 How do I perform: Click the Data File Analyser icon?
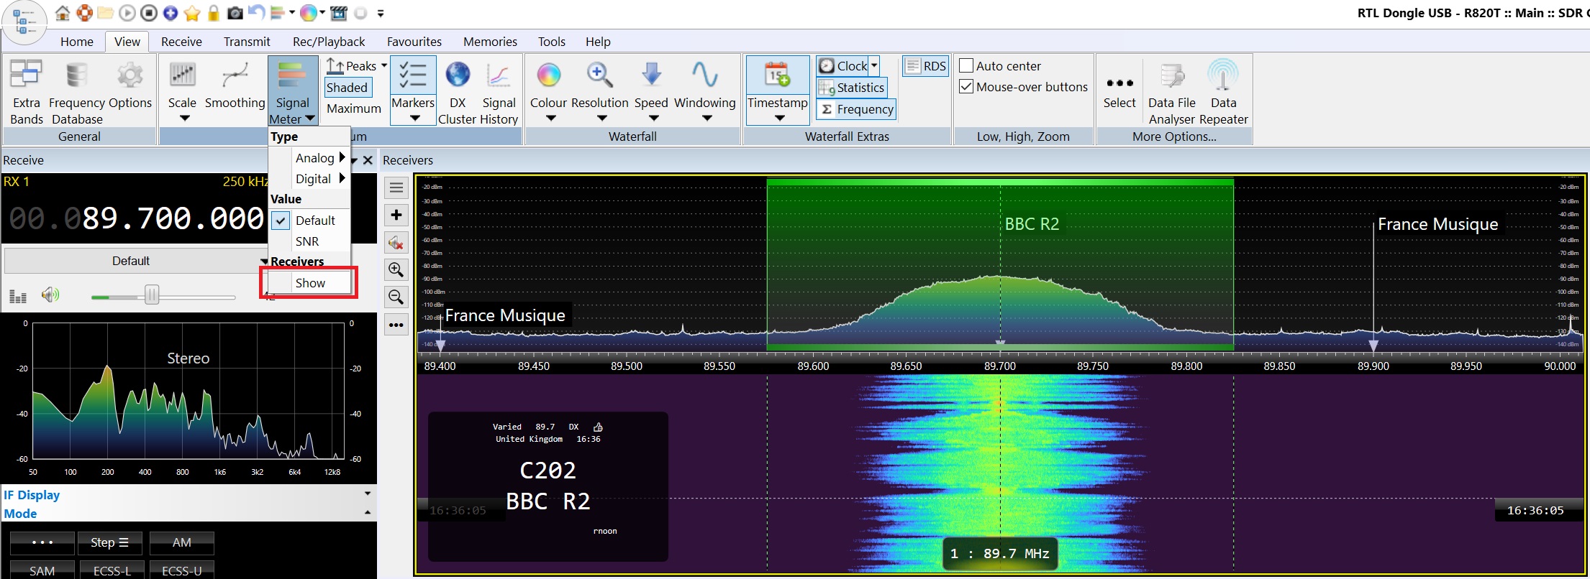click(x=1171, y=75)
